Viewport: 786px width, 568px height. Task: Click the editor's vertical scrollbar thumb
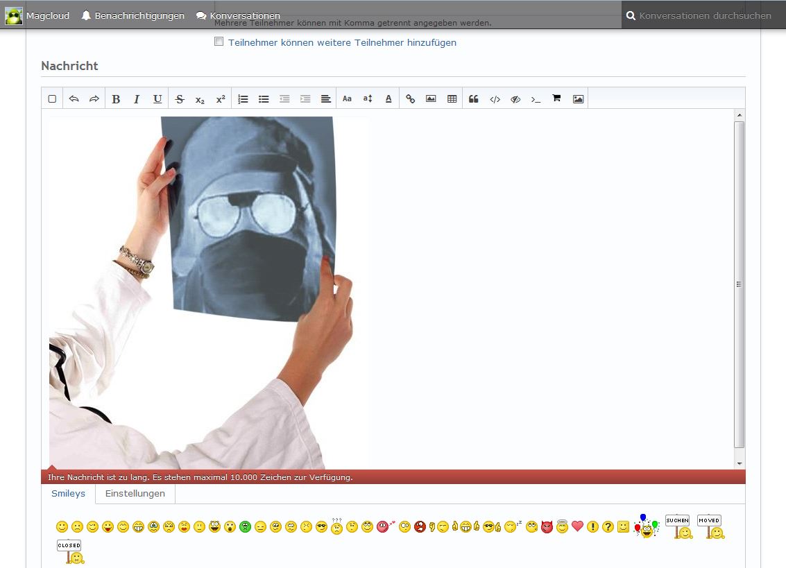(739, 284)
